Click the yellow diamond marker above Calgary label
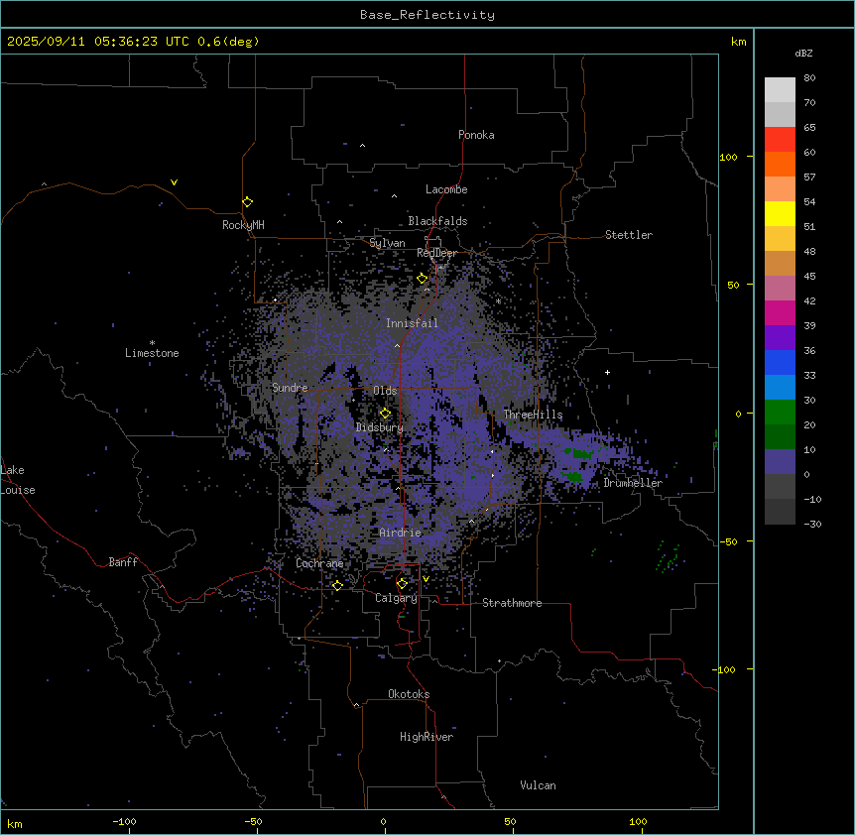This screenshot has width=855, height=835. [402, 584]
